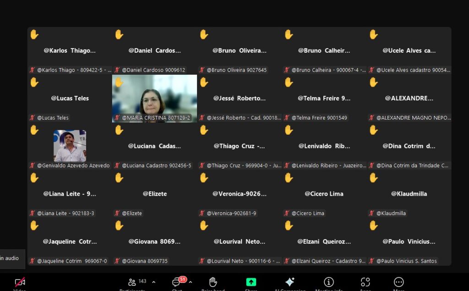Expand the Participants options chevron
Viewport: 469px width, 291px height.
[x=153, y=282]
